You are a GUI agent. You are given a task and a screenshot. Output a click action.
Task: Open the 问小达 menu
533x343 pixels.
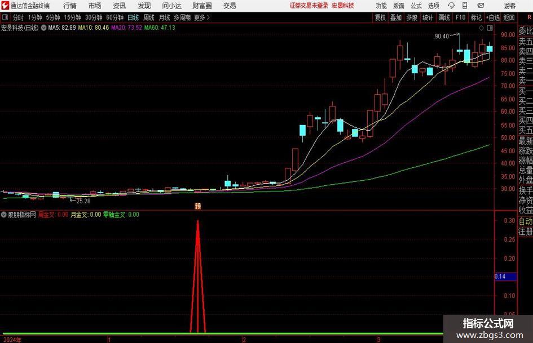(x=171, y=6)
